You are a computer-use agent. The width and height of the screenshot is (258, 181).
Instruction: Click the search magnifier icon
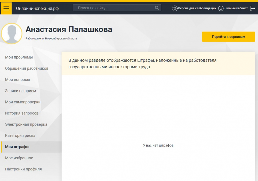[x=157, y=8]
